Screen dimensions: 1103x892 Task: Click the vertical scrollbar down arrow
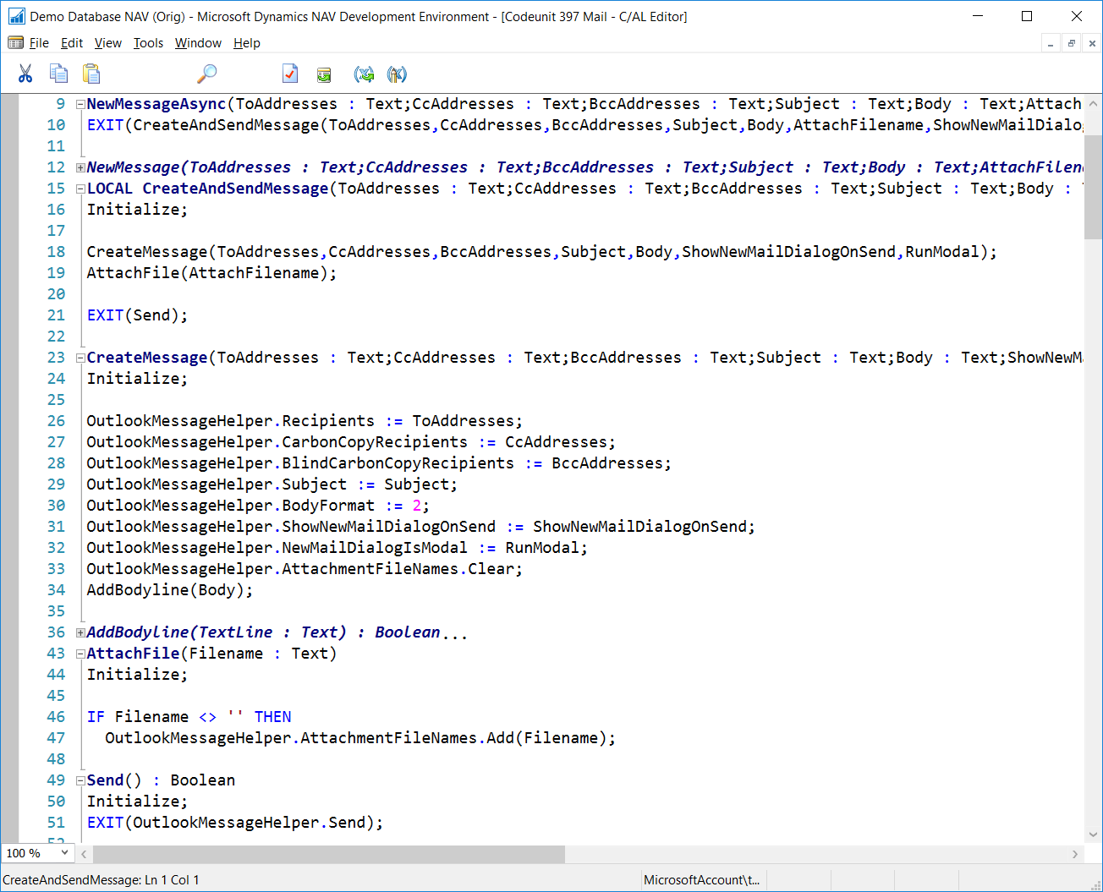point(1092,834)
